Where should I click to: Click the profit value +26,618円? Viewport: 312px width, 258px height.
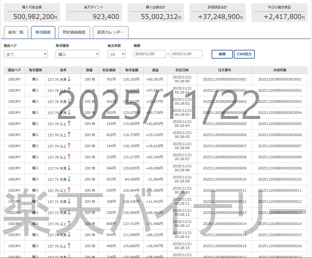pyautogui.click(x=154, y=146)
